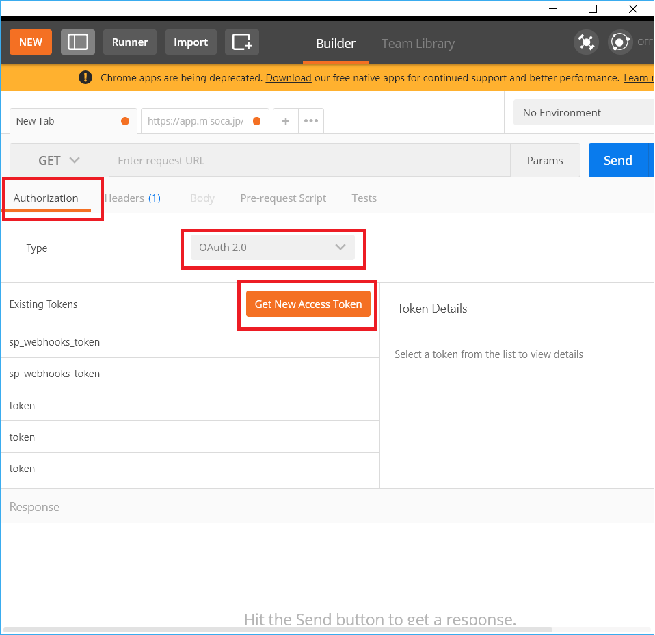Select the https://app.misoca.jp request tab

[204, 121]
